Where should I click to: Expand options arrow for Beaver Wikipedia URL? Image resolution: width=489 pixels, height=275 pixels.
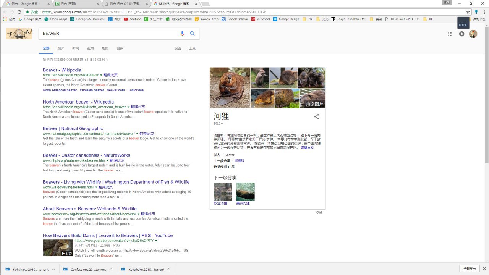click(101, 75)
